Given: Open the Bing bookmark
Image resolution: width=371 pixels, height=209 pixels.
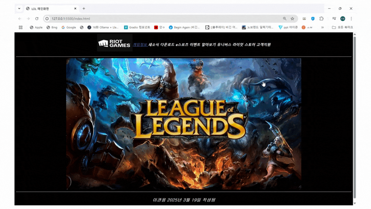Looking at the screenshot, I should 52,27.
